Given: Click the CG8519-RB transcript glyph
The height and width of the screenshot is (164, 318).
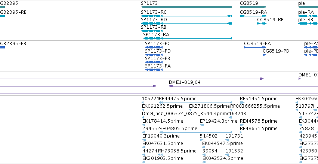Looking at the screenshot, I should (262, 23).
